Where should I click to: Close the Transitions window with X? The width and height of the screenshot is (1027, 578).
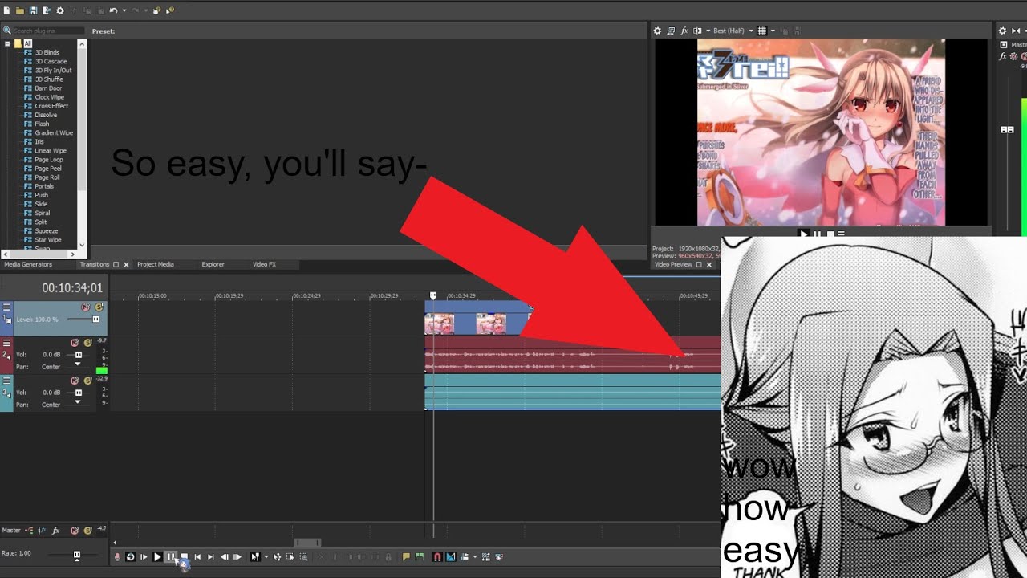click(126, 264)
